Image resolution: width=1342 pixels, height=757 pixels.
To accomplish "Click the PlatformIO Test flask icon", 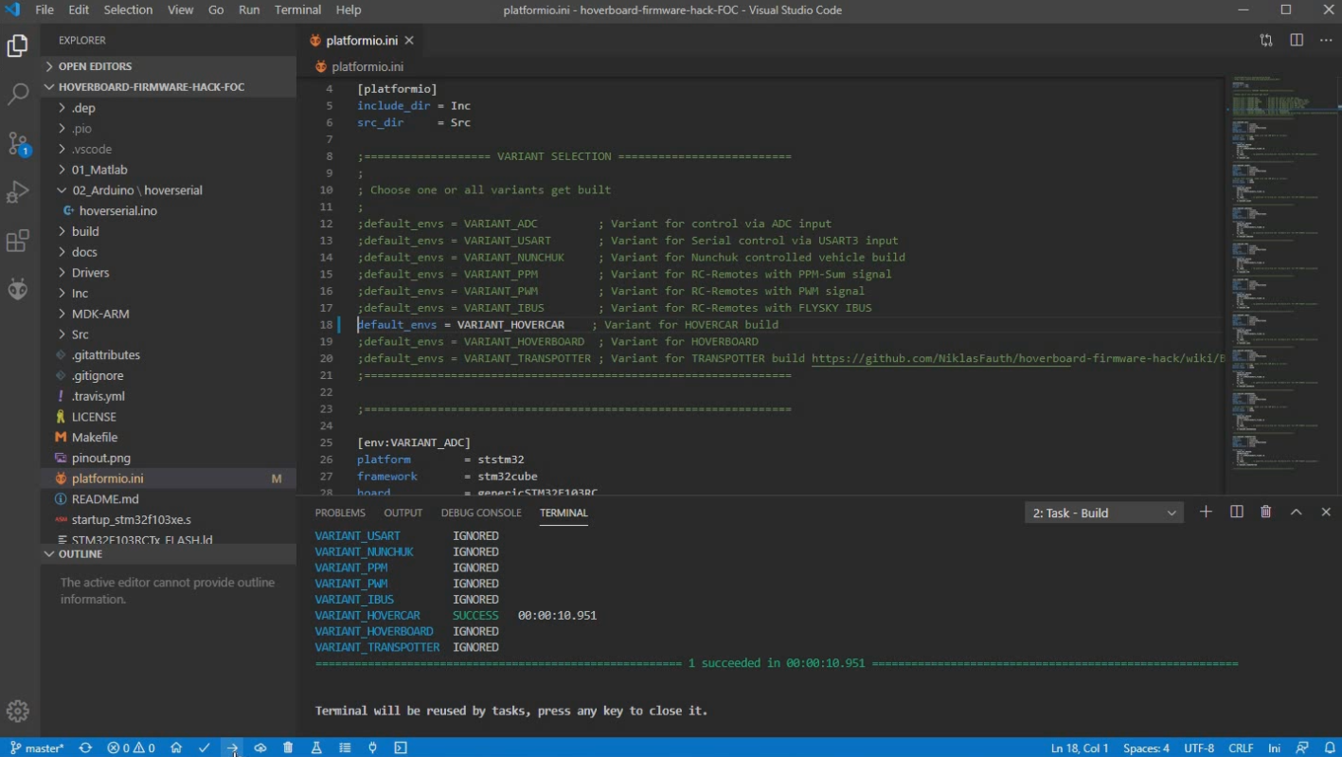I will coord(316,748).
